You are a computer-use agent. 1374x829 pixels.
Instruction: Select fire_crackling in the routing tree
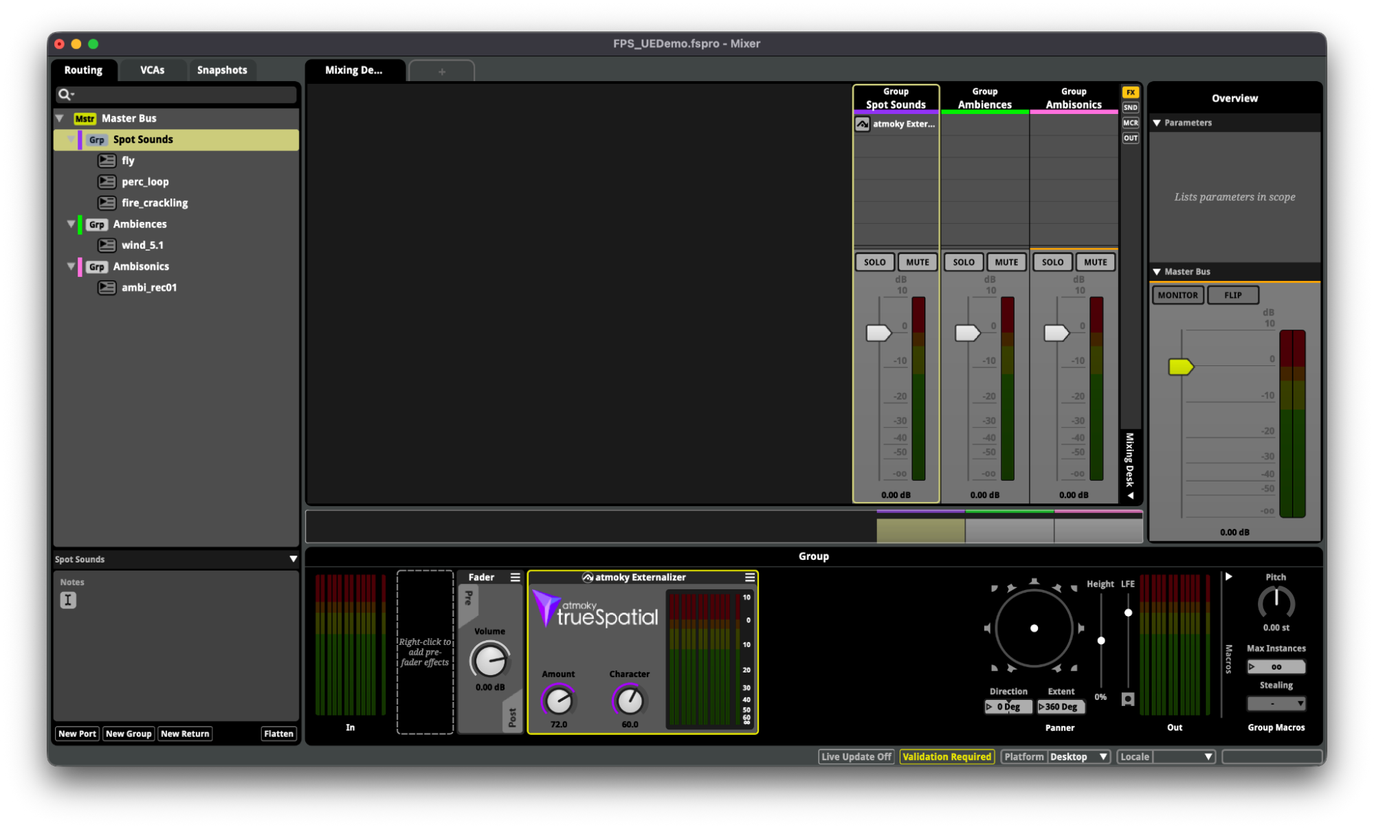click(x=155, y=203)
